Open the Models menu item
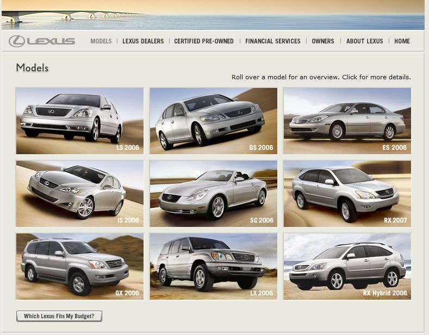The image size is (429, 335). coord(101,41)
